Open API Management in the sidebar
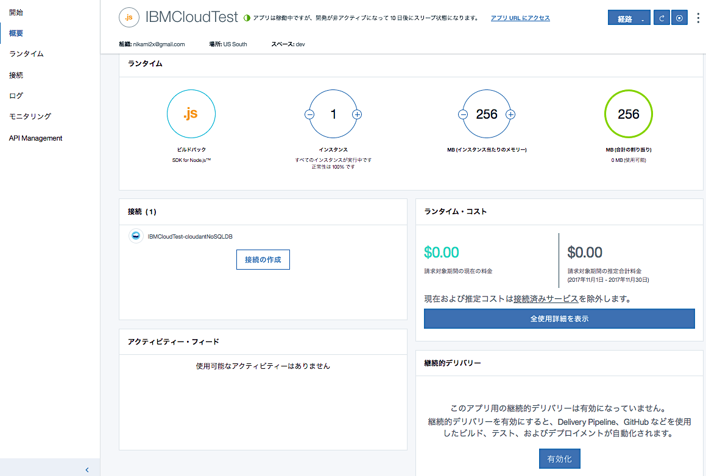Viewport: 706px width, 476px height. click(35, 138)
